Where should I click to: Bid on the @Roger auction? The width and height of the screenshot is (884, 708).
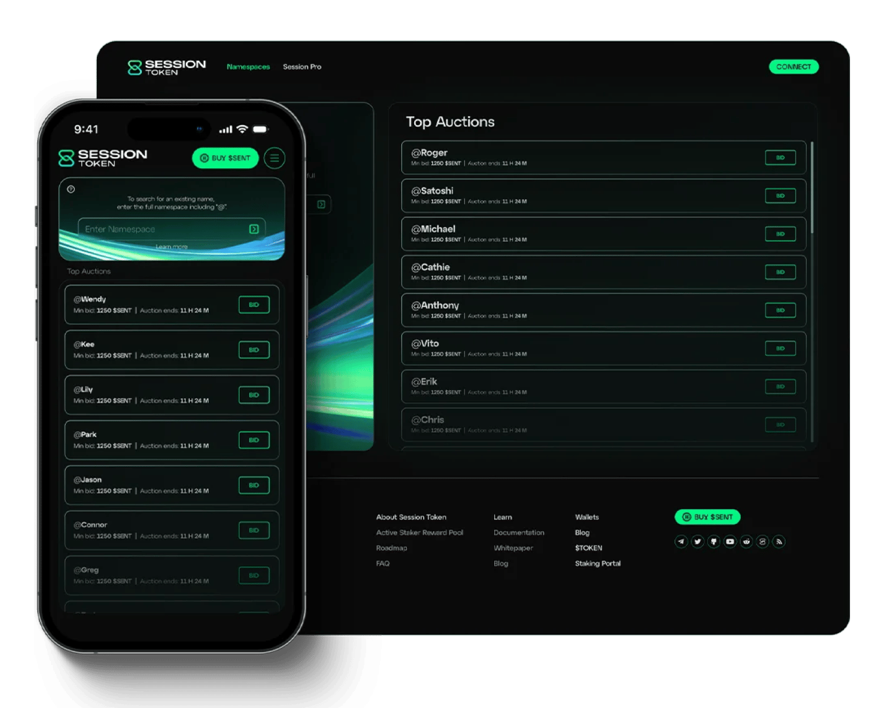(780, 157)
